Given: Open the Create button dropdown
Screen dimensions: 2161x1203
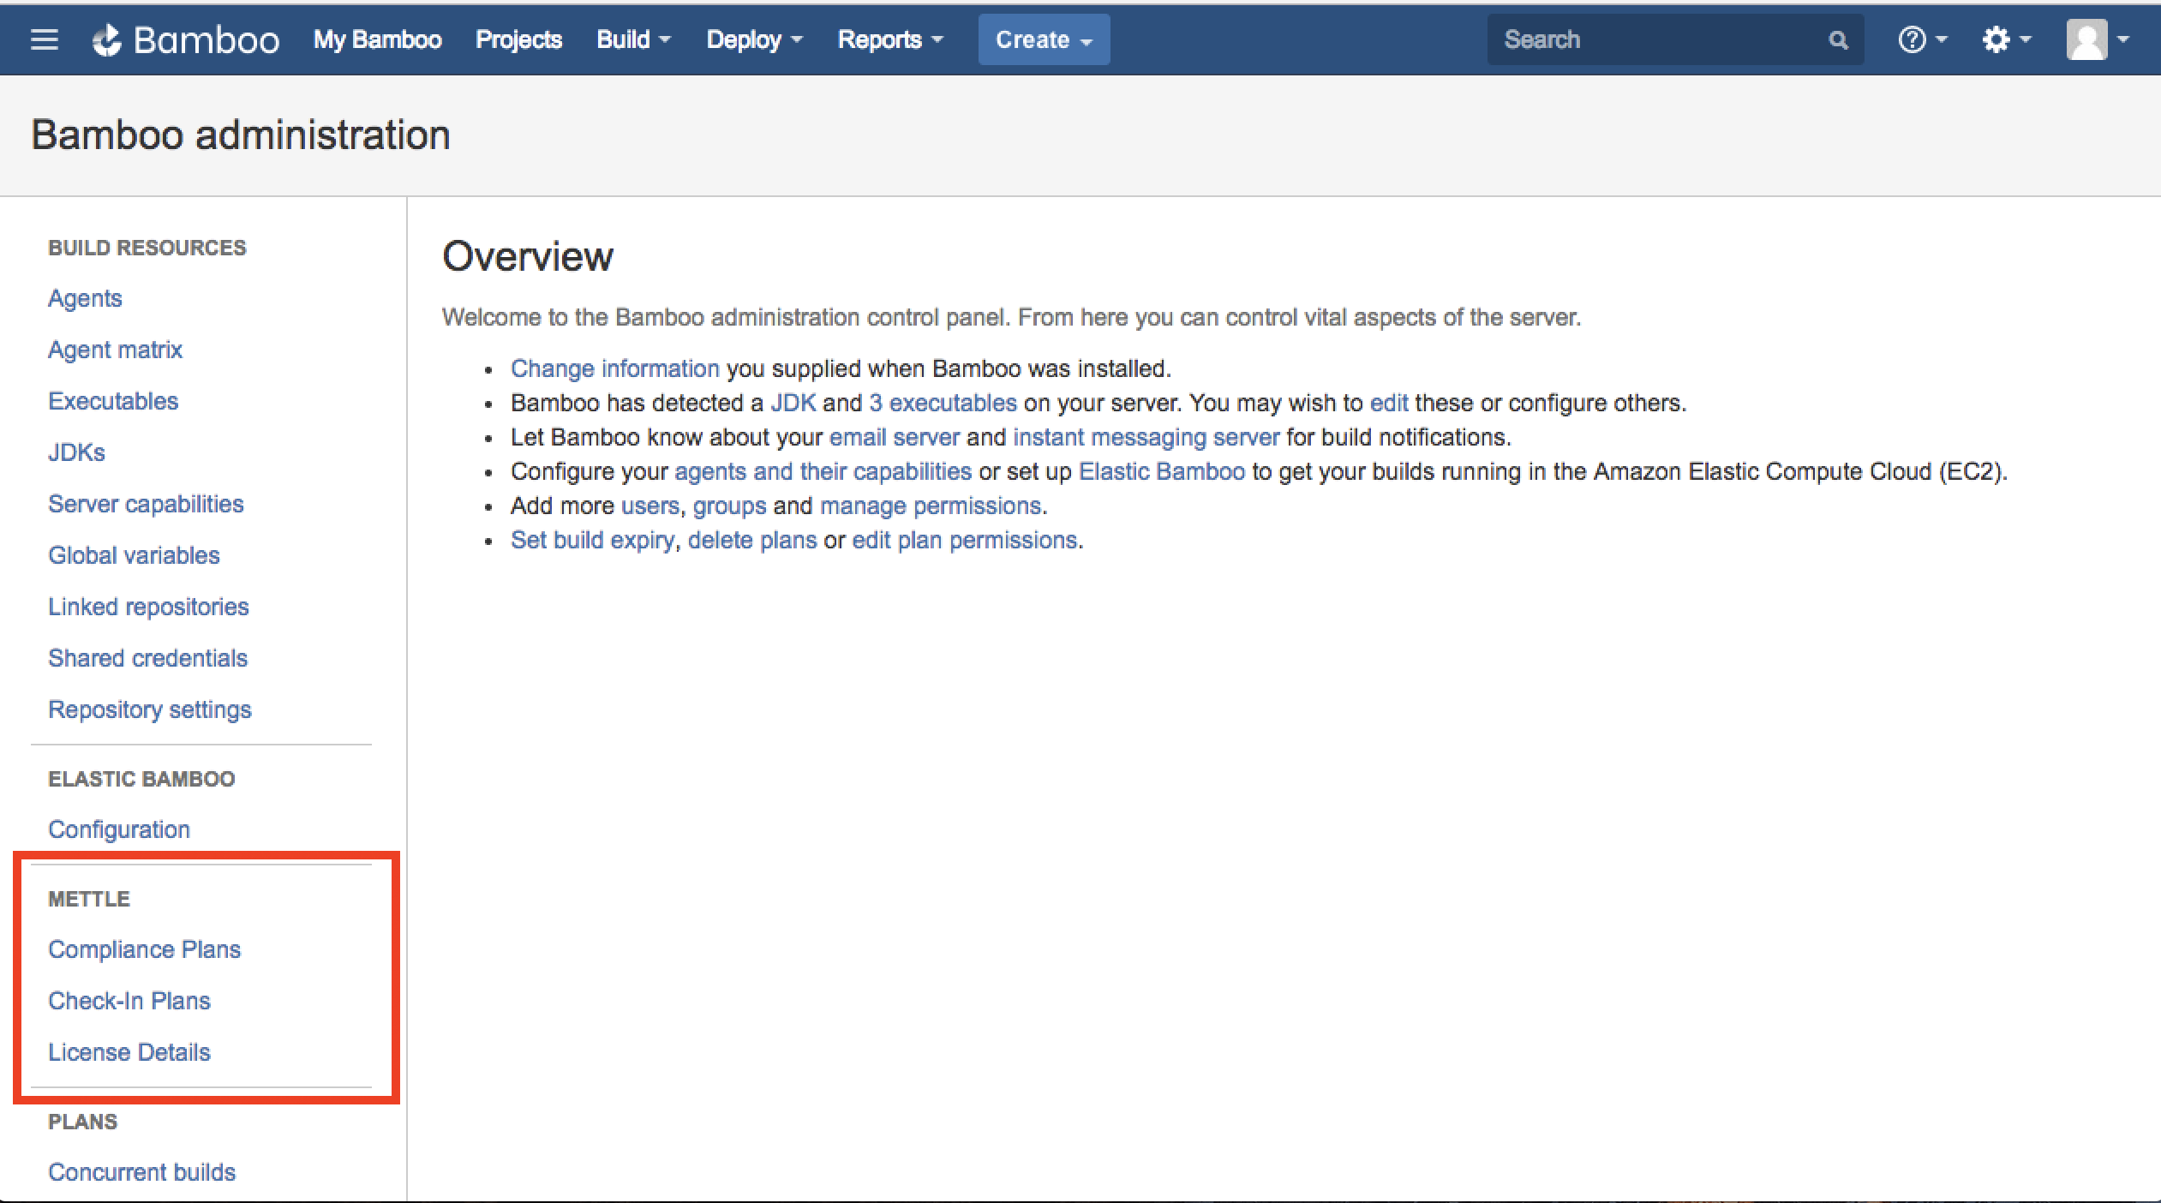Looking at the screenshot, I should [x=1043, y=39].
